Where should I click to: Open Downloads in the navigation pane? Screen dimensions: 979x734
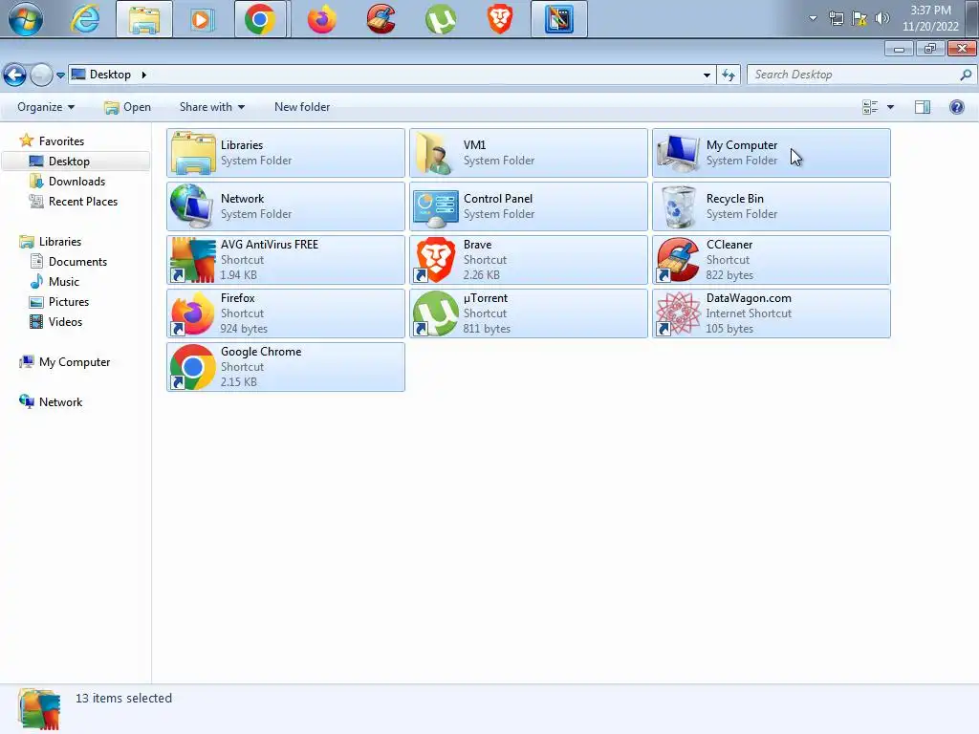tap(76, 181)
